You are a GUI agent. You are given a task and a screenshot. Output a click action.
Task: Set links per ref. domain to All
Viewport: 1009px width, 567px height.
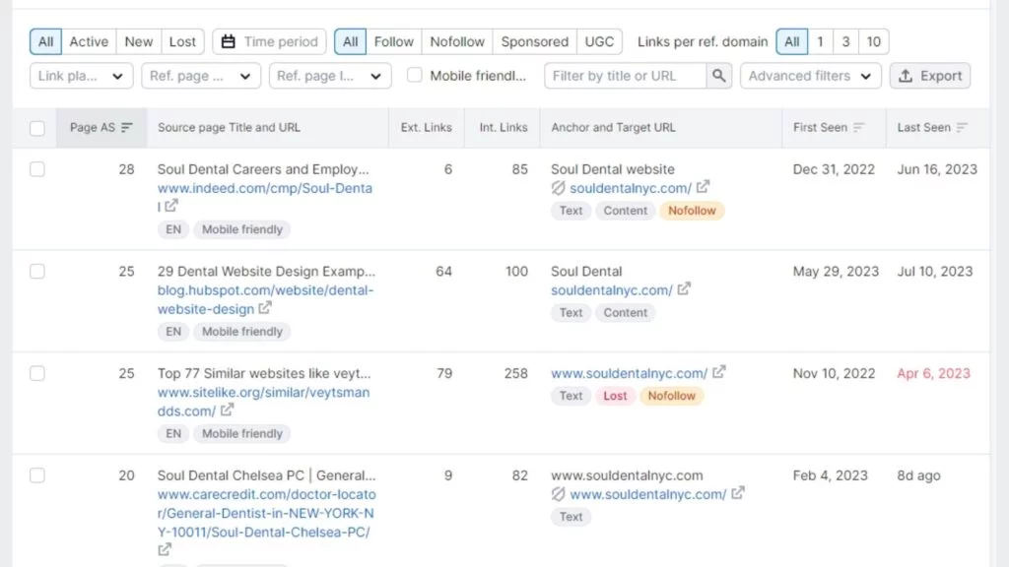pos(791,41)
